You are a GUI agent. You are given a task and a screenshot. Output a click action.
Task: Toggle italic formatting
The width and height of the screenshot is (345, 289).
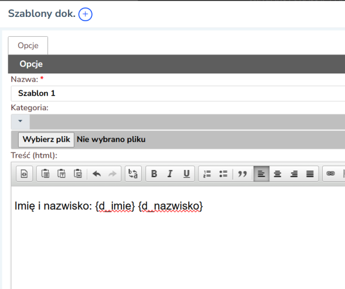[x=170, y=174]
